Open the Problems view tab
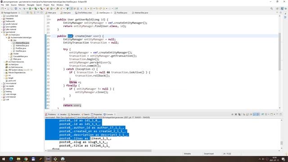This screenshot has width=288, height=162. (x=50, y=114)
